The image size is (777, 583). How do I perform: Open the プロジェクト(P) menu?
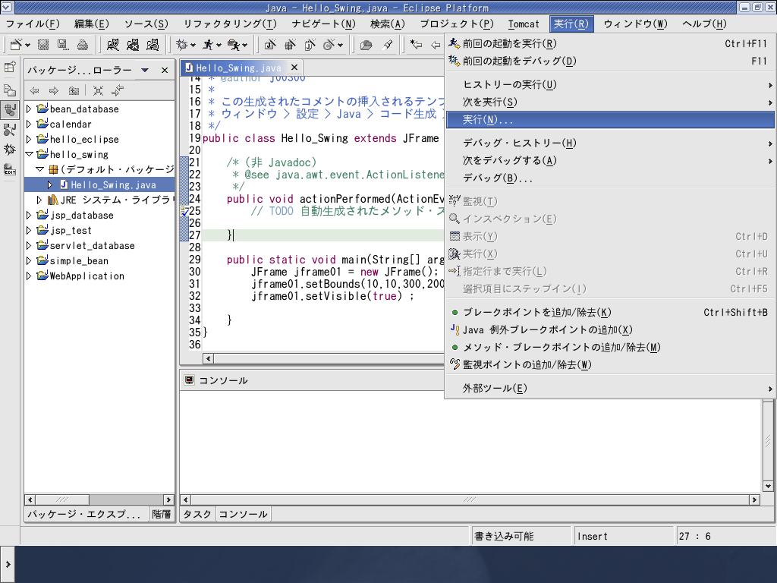pyautogui.click(x=457, y=24)
